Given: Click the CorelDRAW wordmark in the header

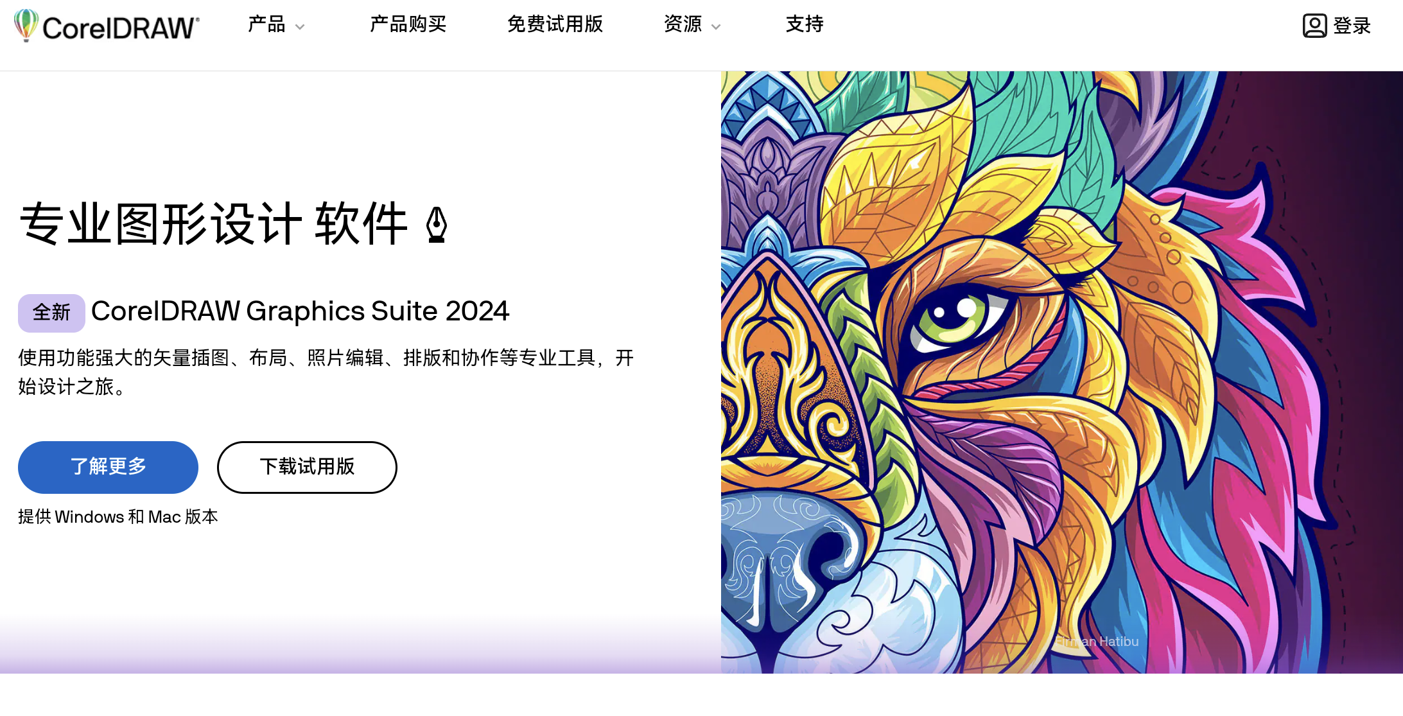Looking at the screenshot, I should pos(121,28).
